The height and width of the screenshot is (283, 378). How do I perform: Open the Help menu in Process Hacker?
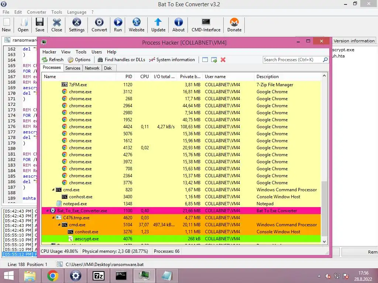(111, 52)
